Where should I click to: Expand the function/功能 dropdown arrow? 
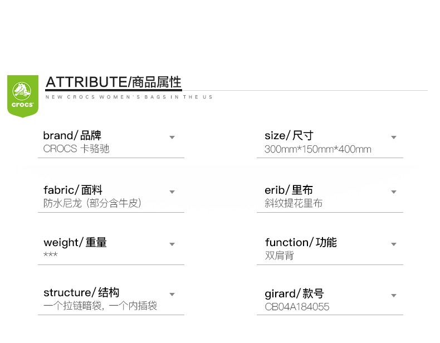[x=394, y=244]
